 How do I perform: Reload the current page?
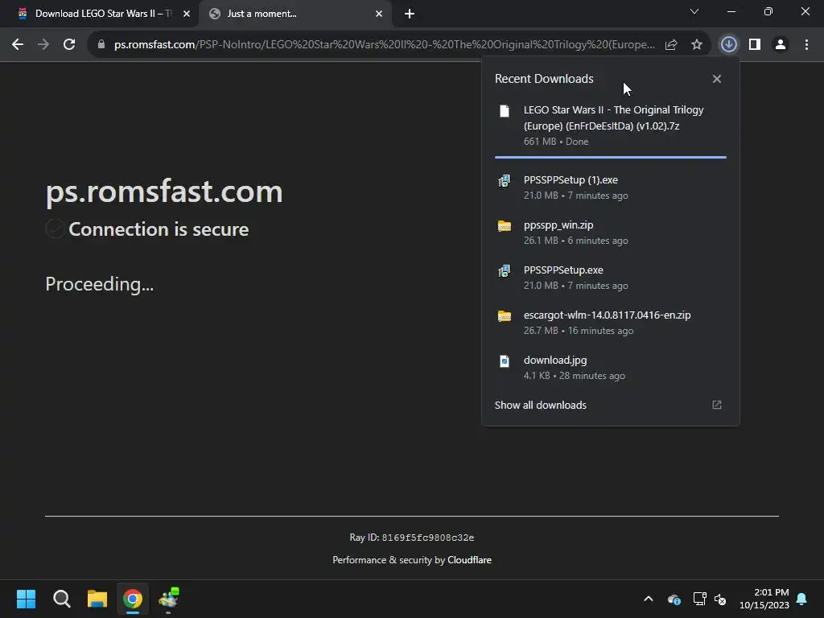[69, 45]
